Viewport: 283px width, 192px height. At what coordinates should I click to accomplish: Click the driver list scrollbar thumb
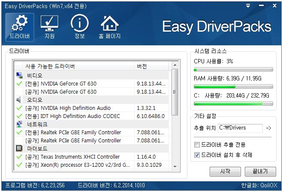[x=175, y=92]
